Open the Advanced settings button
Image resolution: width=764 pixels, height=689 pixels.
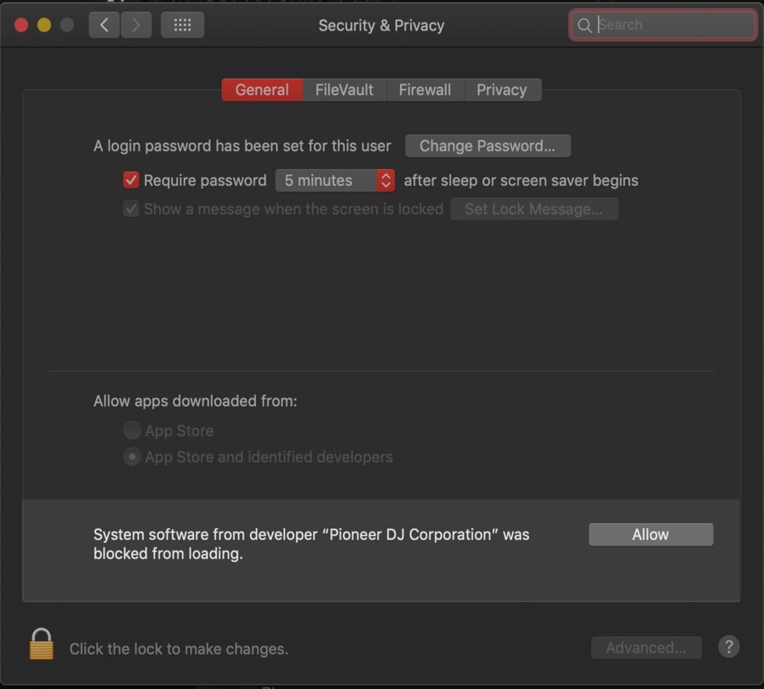pyautogui.click(x=646, y=648)
